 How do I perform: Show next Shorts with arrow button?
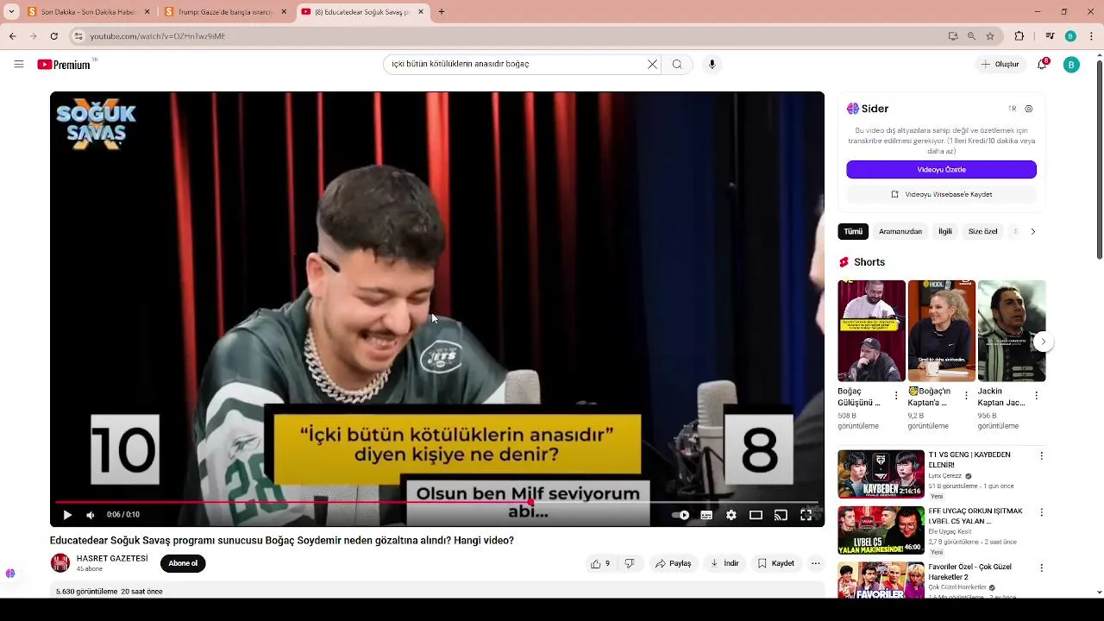pyautogui.click(x=1043, y=342)
